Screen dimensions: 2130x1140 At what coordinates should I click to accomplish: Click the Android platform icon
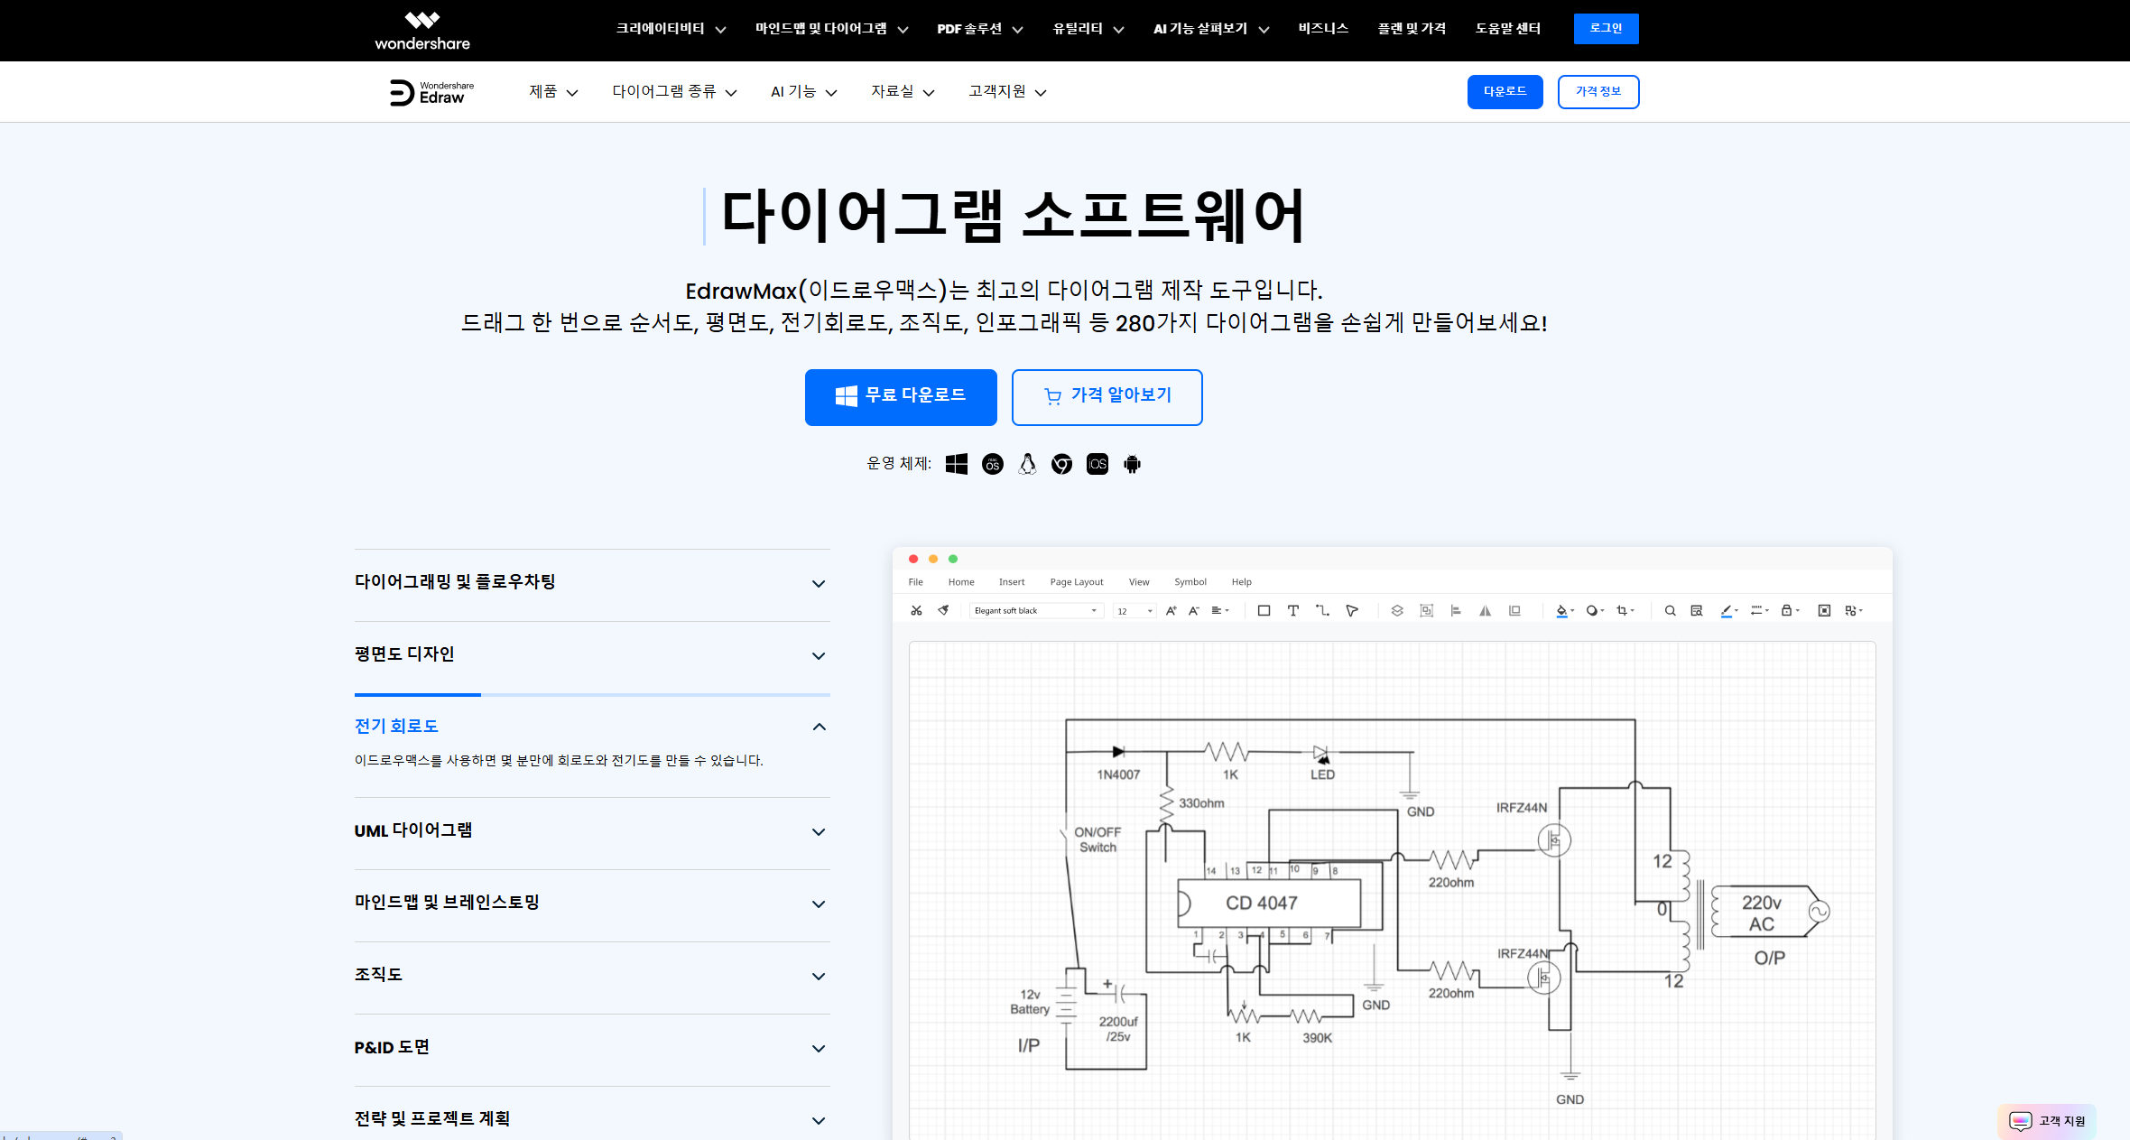(1132, 464)
